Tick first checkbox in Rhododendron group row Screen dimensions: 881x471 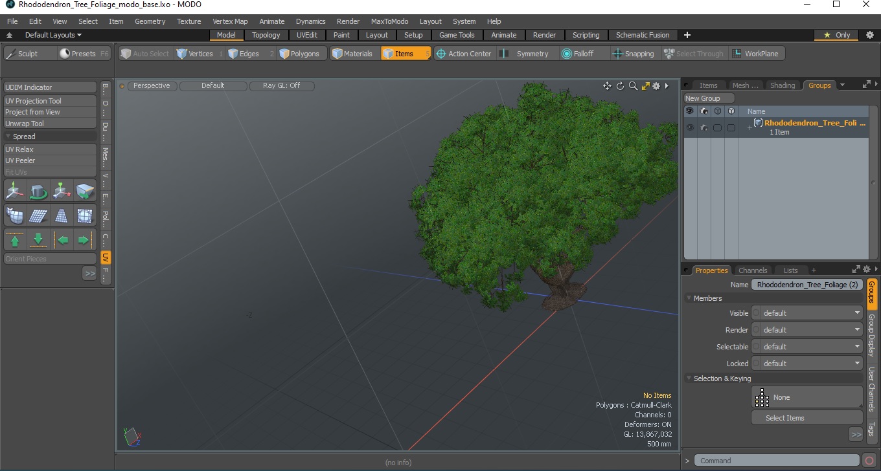coord(717,128)
